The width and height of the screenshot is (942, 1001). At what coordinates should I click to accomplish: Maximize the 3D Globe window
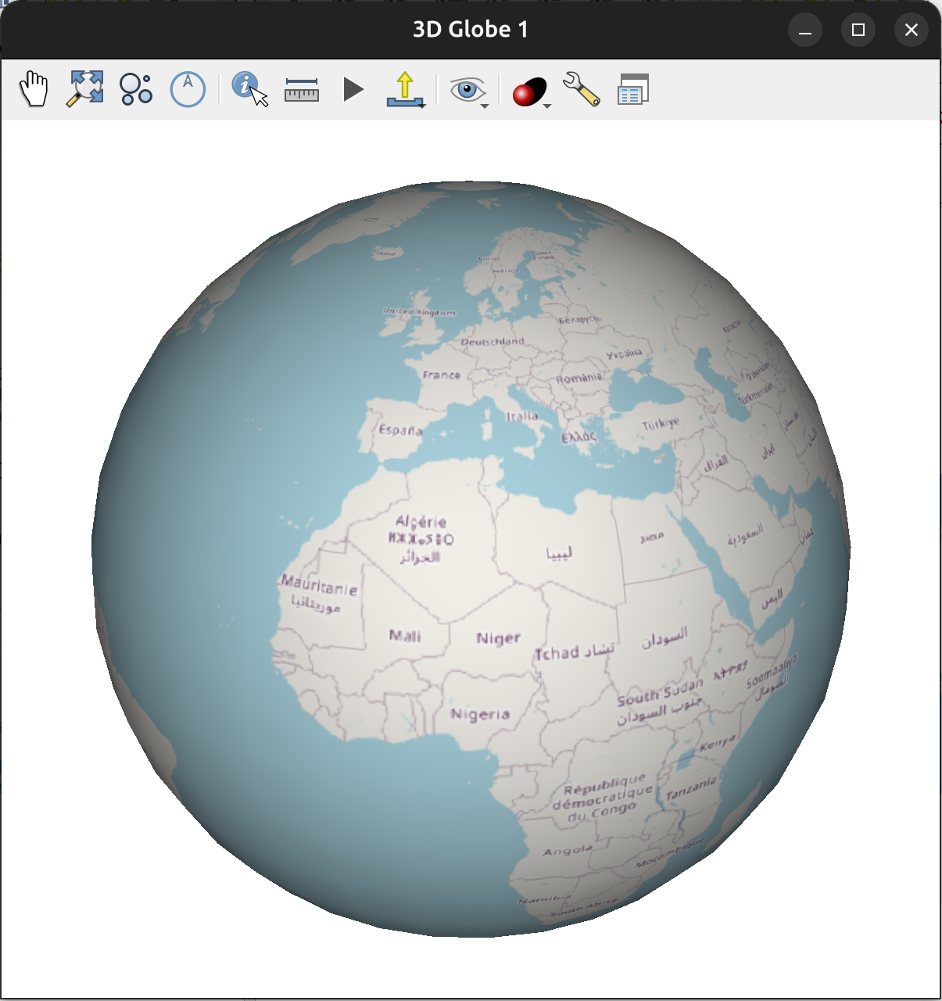coord(858,30)
